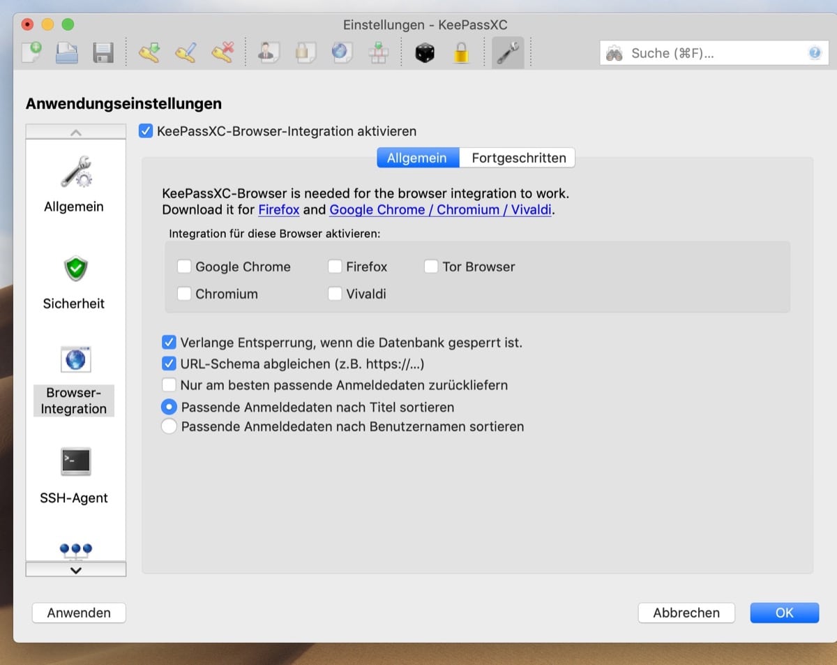Click the open database icon
Image resolution: width=837 pixels, height=665 pixels.
click(67, 53)
